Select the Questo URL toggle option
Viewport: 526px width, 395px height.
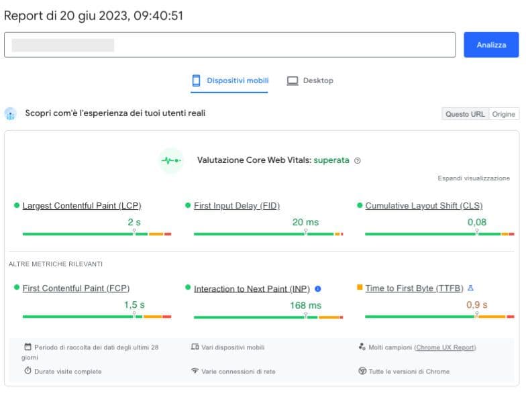pos(465,114)
